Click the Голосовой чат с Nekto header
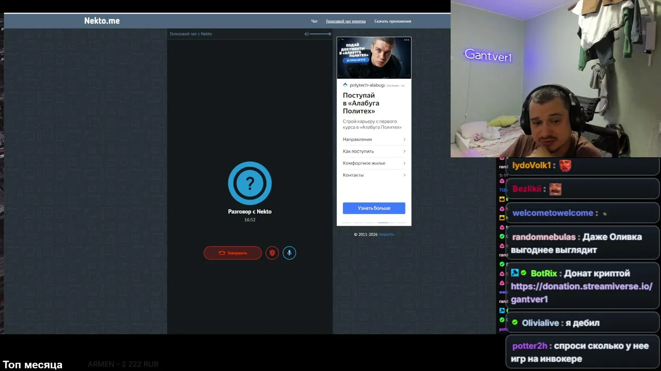Screen dimensions: 661x371 click(191, 34)
